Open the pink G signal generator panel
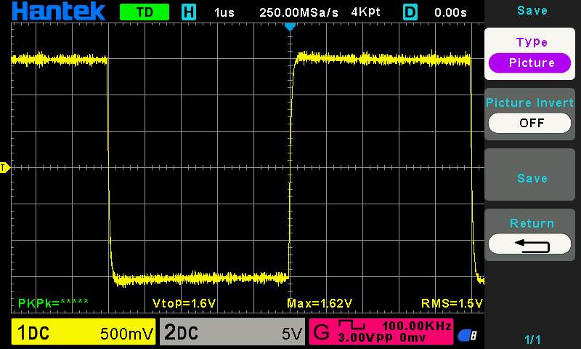The image size is (581, 349). [382, 332]
